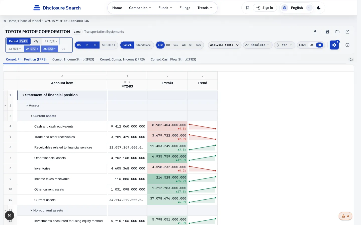Open the blue settings gear button

[x=334, y=45]
